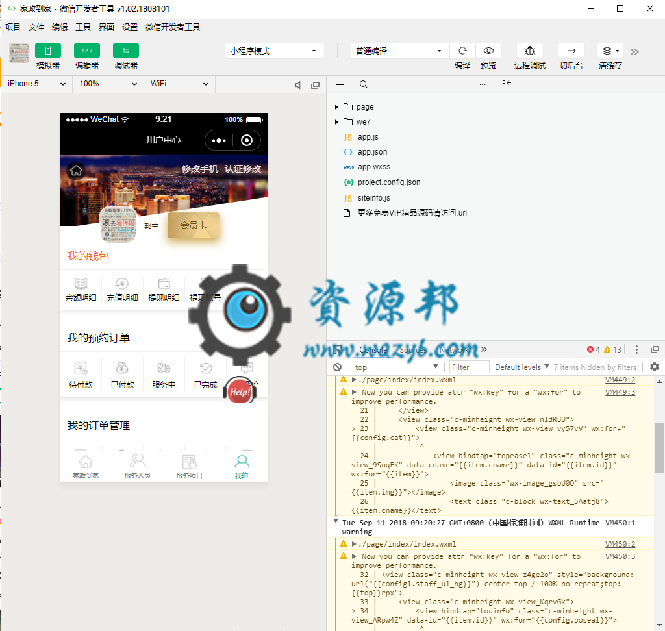Switch to 家政到家 bottom tab
Viewport: 665px width, 631px height.
pyautogui.click(x=86, y=467)
